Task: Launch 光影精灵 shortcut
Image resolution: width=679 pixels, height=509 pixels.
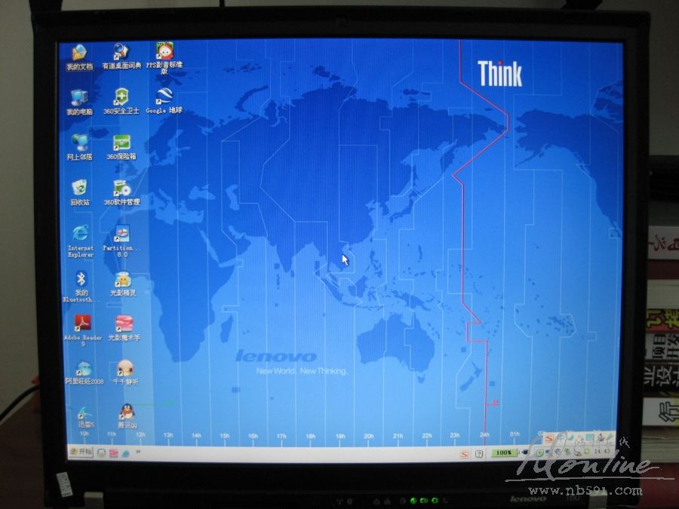Action: click(x=124, y=284)
